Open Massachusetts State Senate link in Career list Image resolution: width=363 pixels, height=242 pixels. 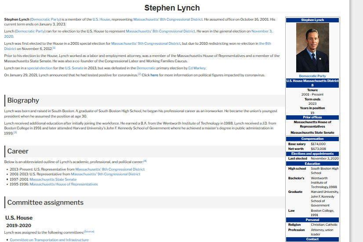click(53, 179)
